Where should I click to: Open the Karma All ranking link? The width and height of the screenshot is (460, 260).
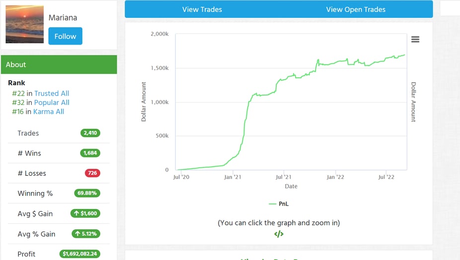click(x=49, y=111)
